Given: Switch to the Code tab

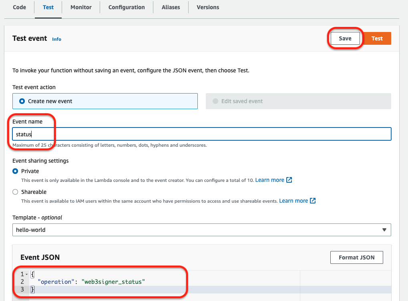Looking at the screenshot, I should [x=20, y=7].
